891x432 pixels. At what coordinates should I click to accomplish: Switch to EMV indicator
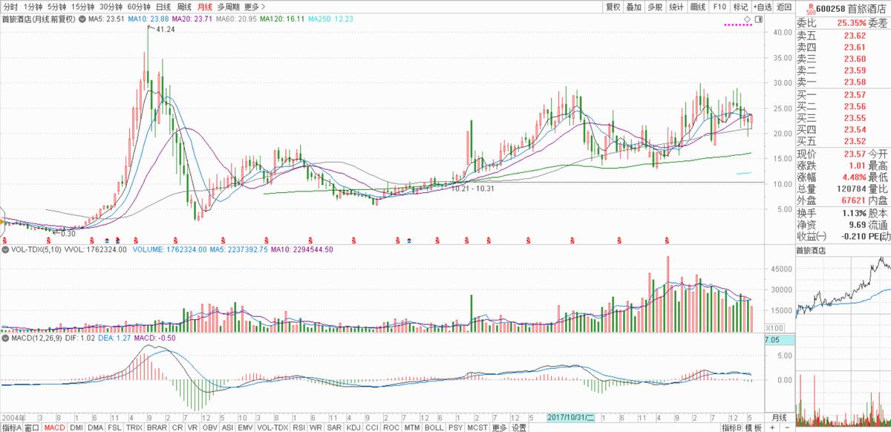tap(245, 428)
